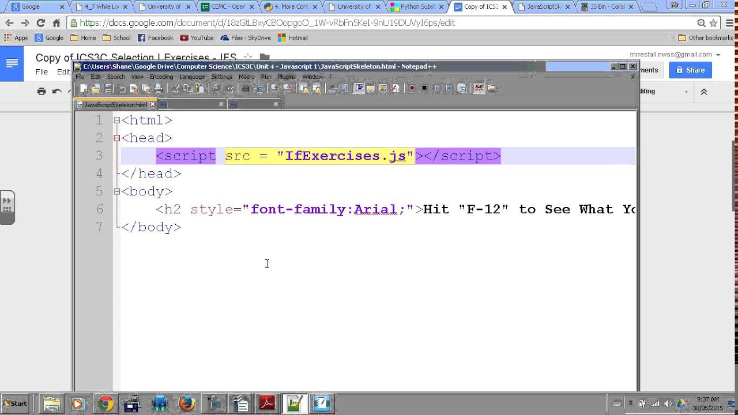Switch to the Python Subst Chrome tab

point(417,7)
